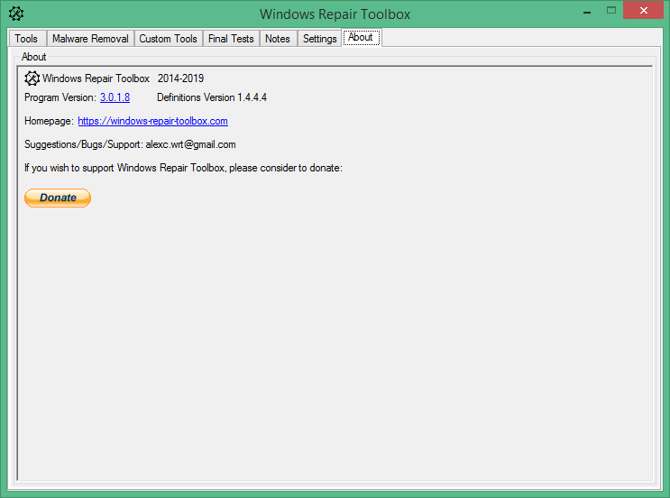Image resolution: width=670 pixels, height=498 pixels.
Task: Switch to the Settings tab
Action: pyautogui.click(x=319, y=39)
